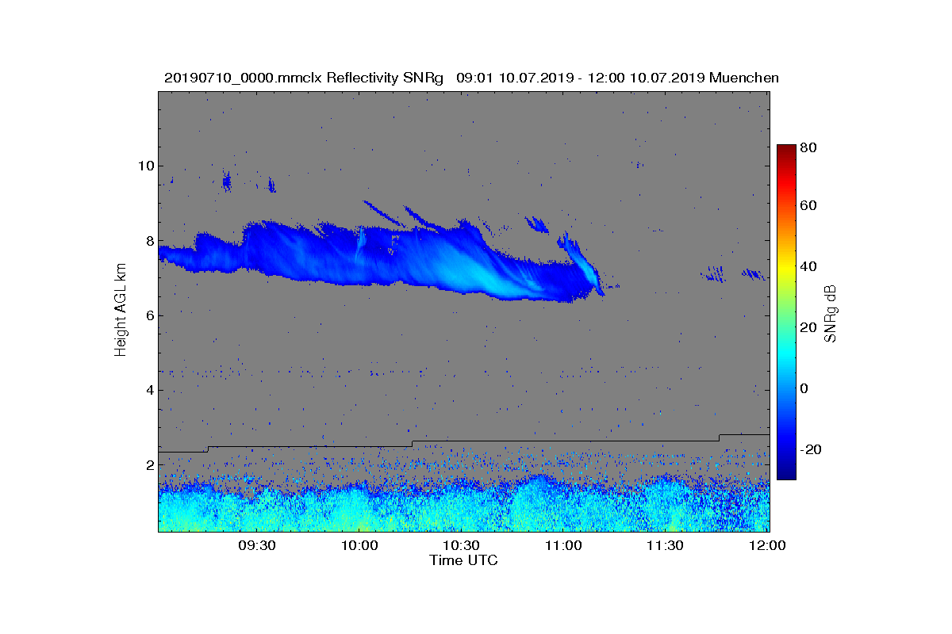952x634 pixels.
Task: Click the noisy boundary-layer echo at bottom
Action: [464, 506]
